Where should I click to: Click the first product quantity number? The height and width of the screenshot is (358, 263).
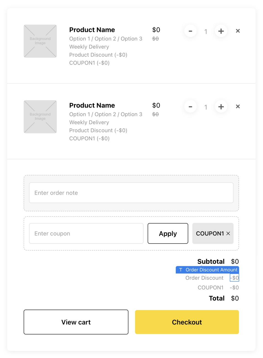click(x=206, y=32)
